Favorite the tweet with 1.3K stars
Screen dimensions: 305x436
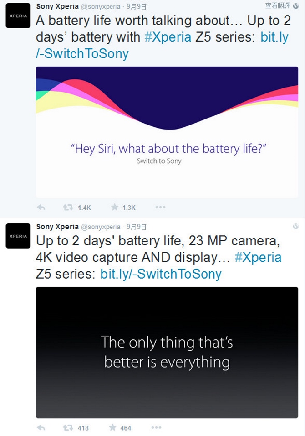click(115, 208)
